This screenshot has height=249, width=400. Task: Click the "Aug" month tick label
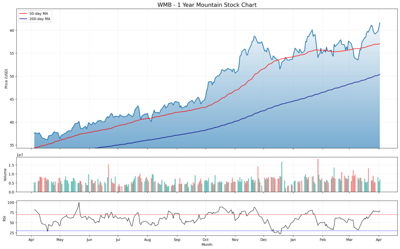pyautogui.click(x=148, y=240)
